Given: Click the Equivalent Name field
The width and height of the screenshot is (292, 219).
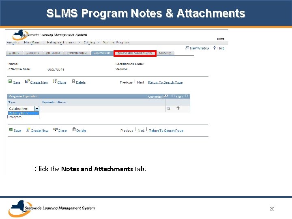Looking at the screenshot, I should tap(104, 109).
